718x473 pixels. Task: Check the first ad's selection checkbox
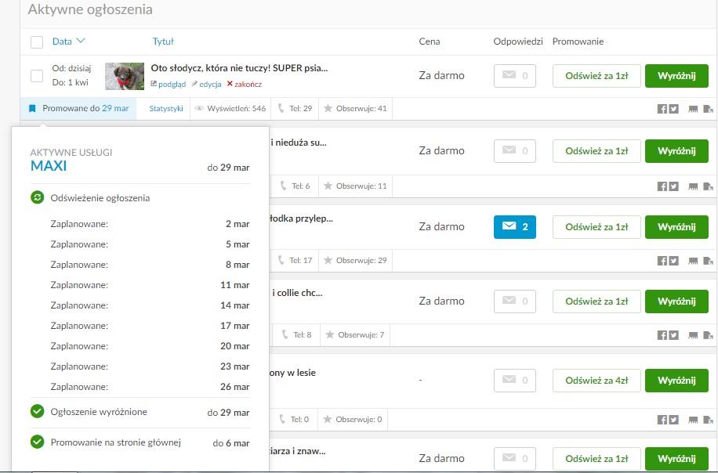[37, 76]
